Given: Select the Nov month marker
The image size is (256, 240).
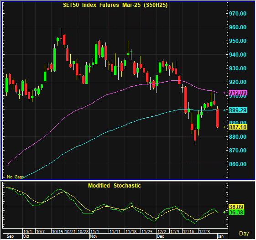Looking at the screenshot, I should click(94, 236).
